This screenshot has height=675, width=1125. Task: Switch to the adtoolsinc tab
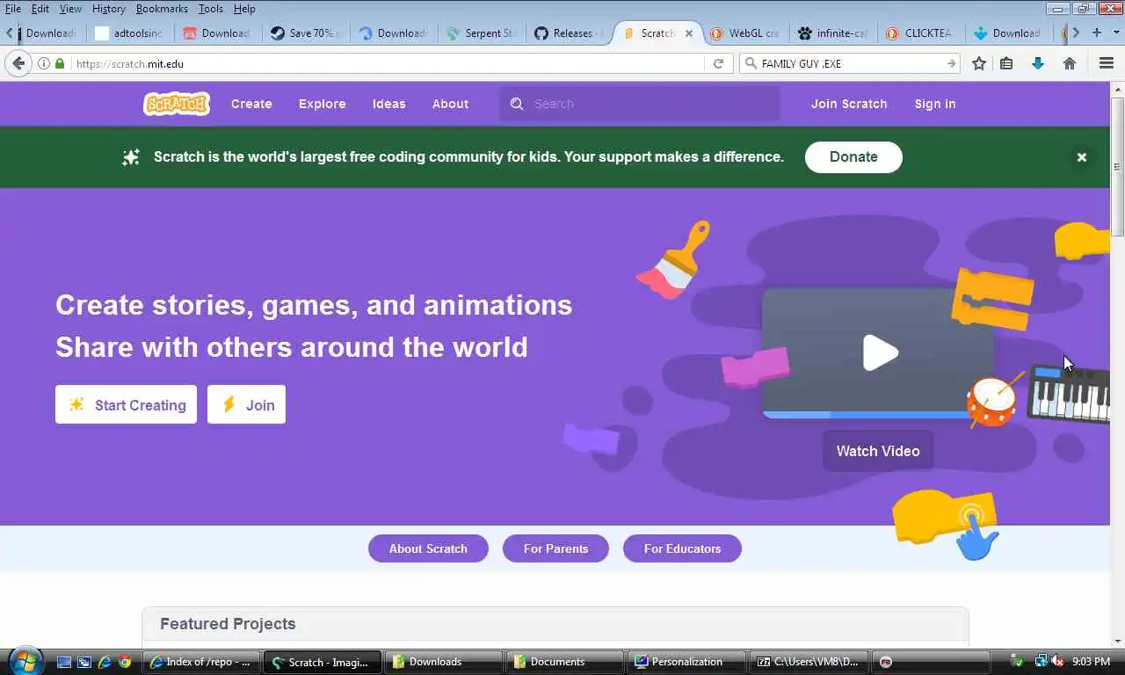pos(129,33)
